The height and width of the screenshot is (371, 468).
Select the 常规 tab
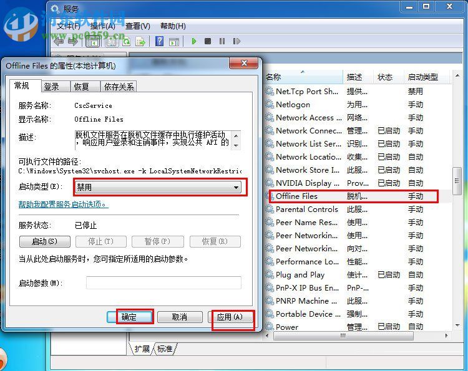click(25, 86)
